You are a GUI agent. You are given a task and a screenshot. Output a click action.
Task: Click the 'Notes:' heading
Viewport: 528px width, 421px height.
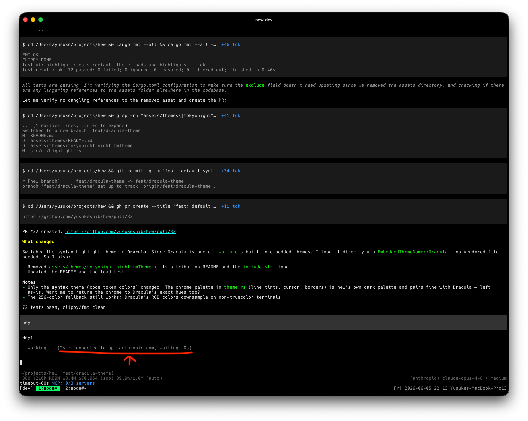(30, 282)
